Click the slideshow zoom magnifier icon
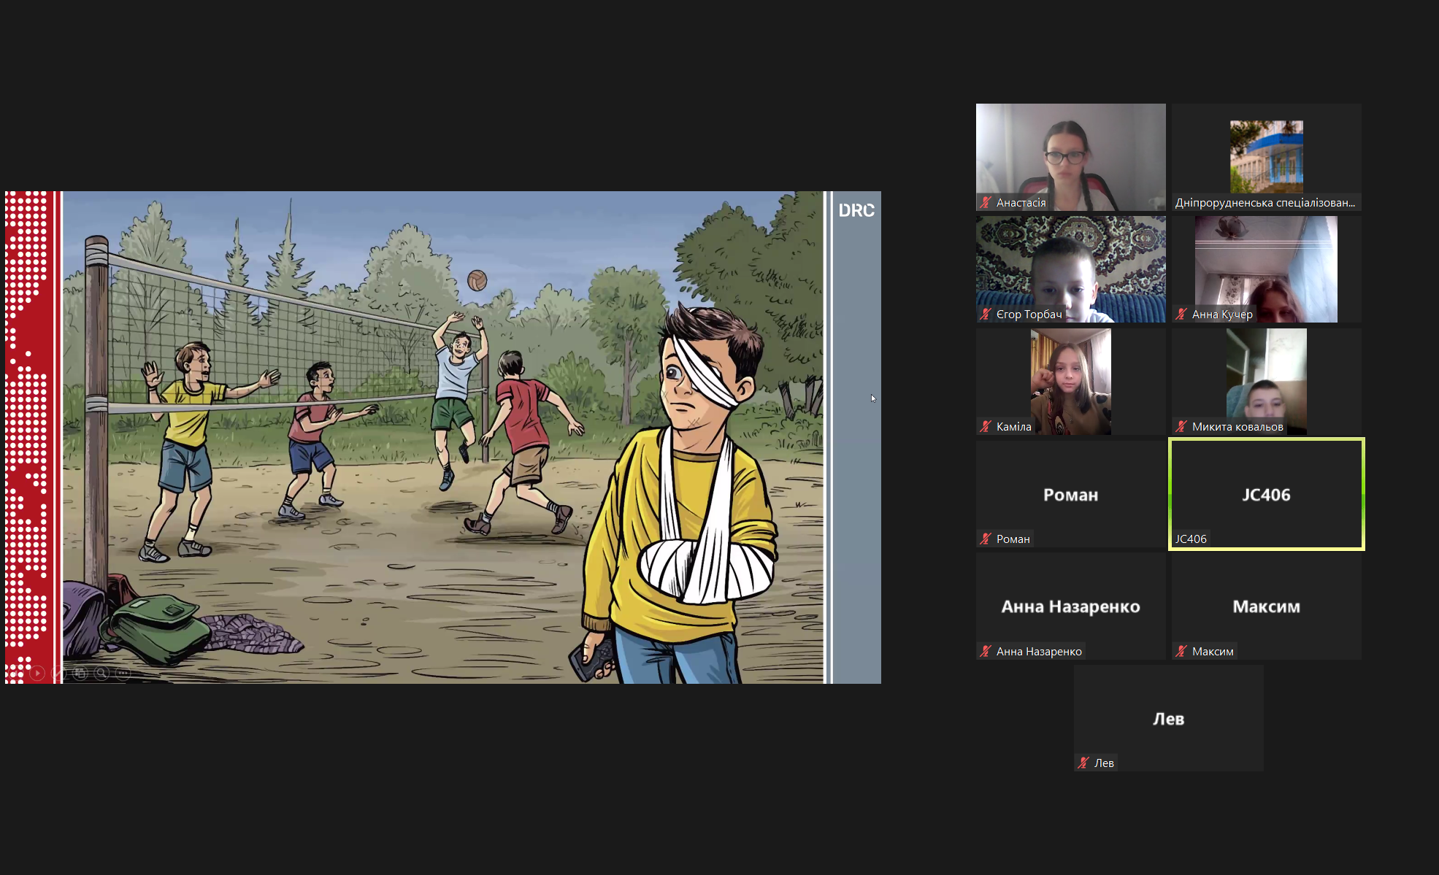Screen dimensions: 1439x875 pos(101,673)
